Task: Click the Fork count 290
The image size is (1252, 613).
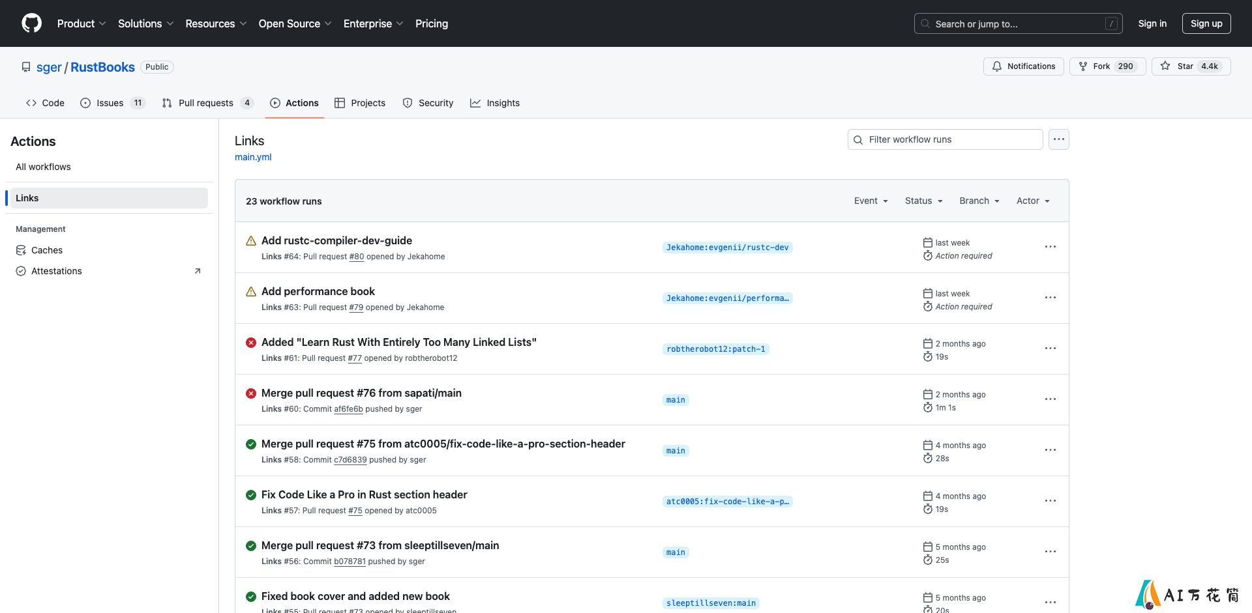Action: point(1125,66)
